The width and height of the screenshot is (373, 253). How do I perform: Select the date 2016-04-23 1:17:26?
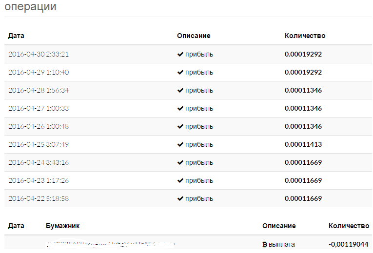(39, 180)
